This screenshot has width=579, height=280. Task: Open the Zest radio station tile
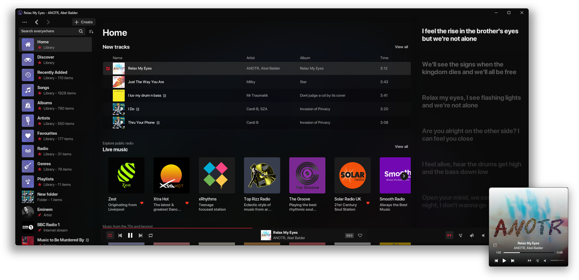click(126, 175)
